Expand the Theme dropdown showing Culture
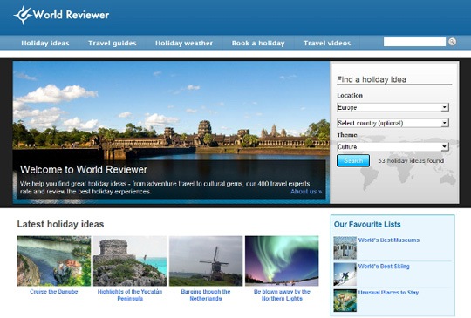The width and height of the screenshot is (471, 318). tap(392, 146)
